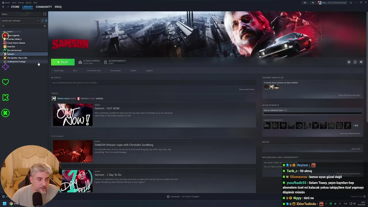The image size is (368, 207).
Task: Open Downloads status at bottom
Action: click(183, 197)
